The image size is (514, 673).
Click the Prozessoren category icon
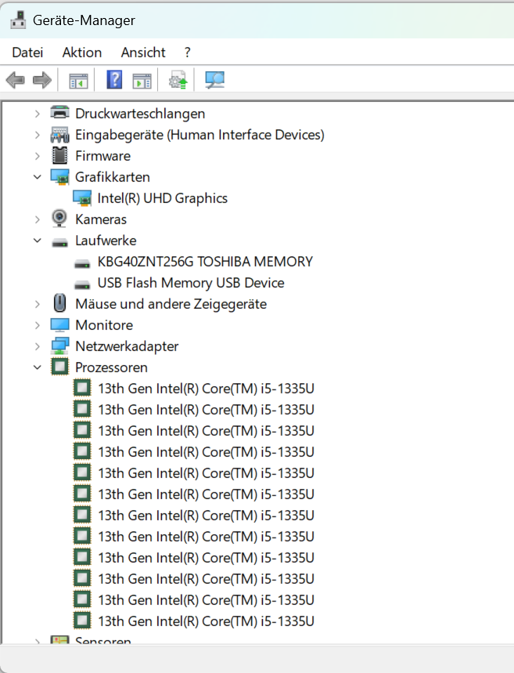pyautogui.click(x=59, y=367)
